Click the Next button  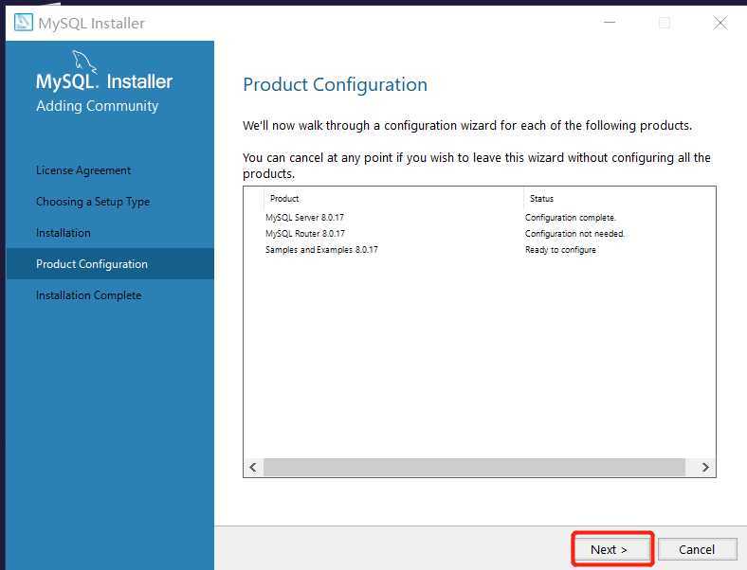click(x=612, y=549)
